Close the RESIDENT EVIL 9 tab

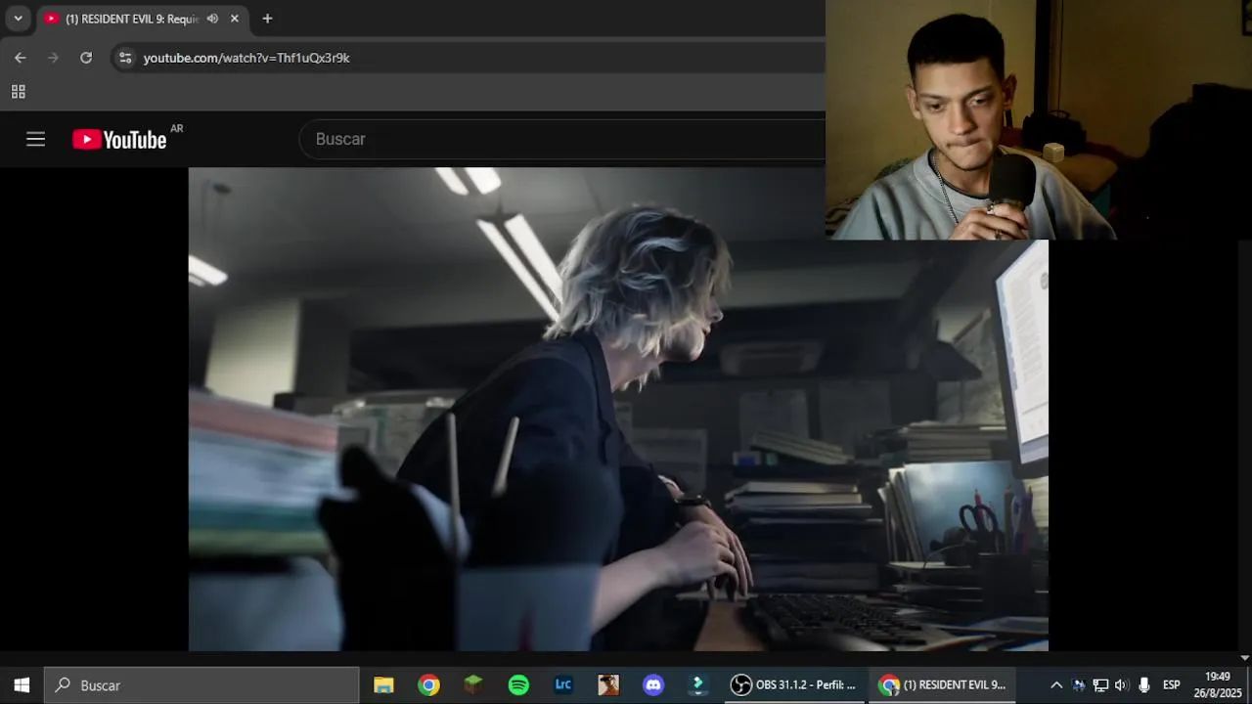click(235, 19)
